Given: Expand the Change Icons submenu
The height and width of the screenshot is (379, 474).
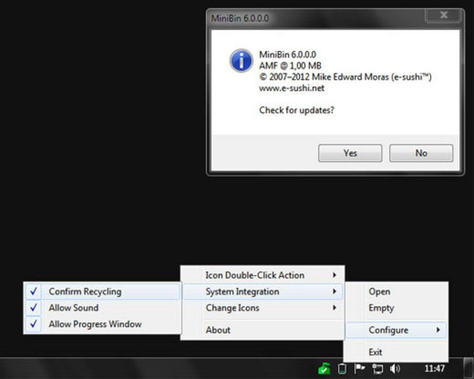Looking at the screenshot, I should pyautogui.click(x=232, y=308).
